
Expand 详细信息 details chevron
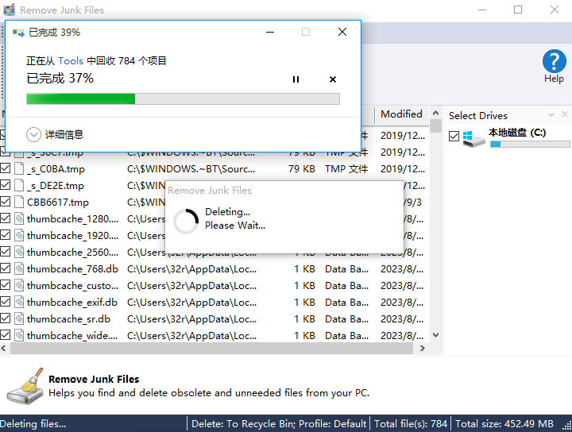coord(33,134)
